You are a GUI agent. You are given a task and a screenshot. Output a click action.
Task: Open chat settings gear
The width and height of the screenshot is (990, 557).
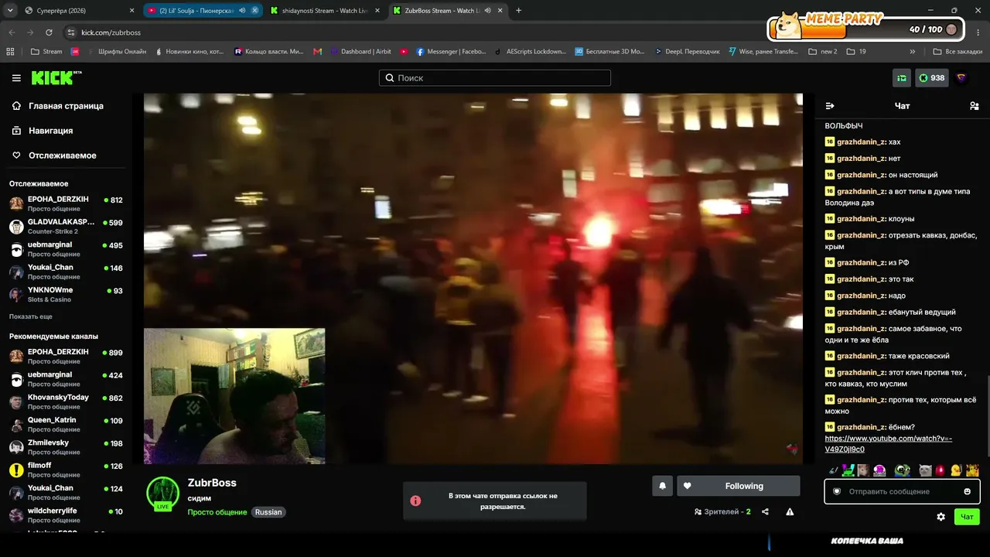point(940,517)
